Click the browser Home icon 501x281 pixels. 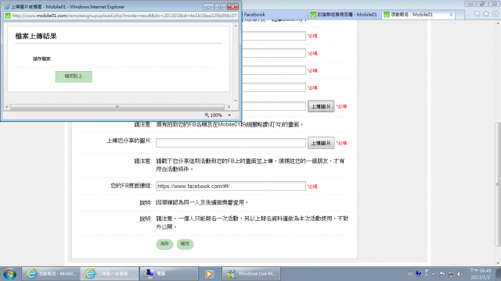click(x=477, y=14)
